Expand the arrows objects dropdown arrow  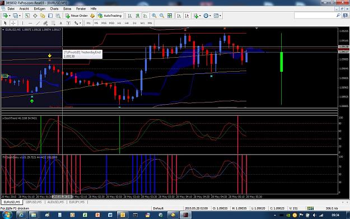(80, 23)
